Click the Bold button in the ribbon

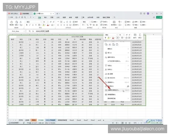tap(27, 25)
